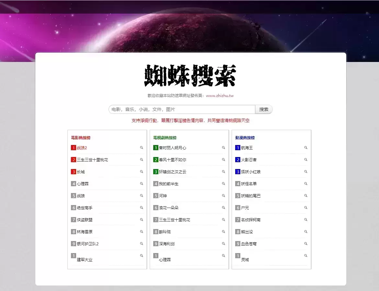Select 火影忍者 in the anime ranking
379x291 pixels.
point(249,160)
